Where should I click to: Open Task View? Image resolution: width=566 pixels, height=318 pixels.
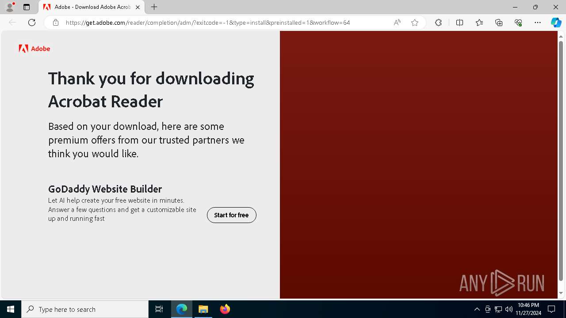tap(159, 309)
